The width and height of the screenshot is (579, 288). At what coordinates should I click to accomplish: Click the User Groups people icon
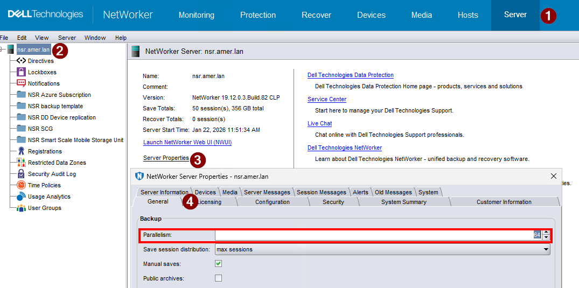pos(21,208)
